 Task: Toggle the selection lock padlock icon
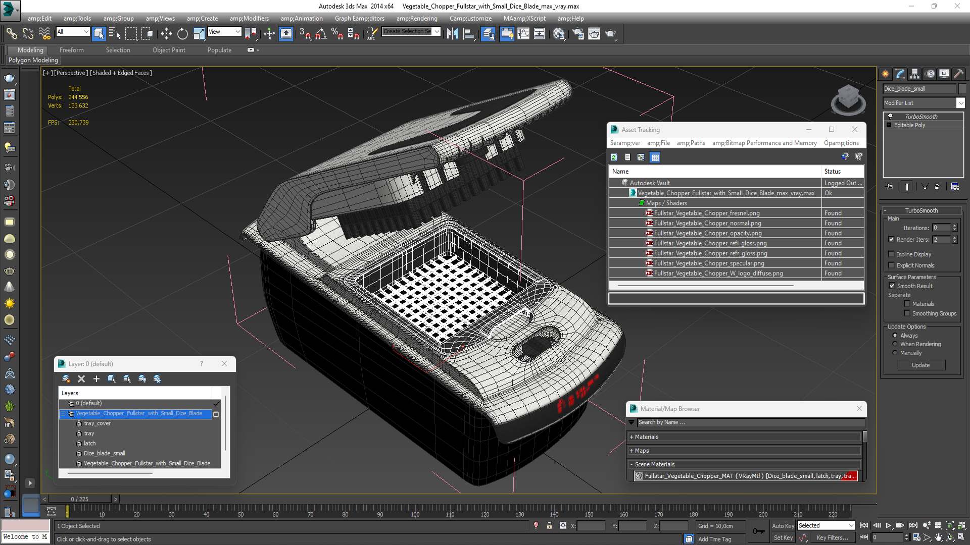point(550,526)
